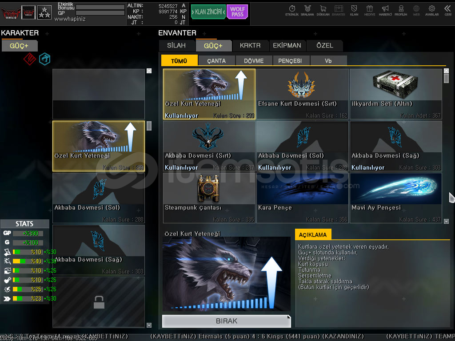Screen dimensions: 455x341
Task: Switch to the ÖZEL inventory tab
Action: pos(325,46)
